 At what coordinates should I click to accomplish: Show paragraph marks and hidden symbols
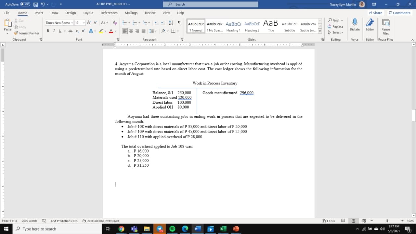(x=179, y=23)
